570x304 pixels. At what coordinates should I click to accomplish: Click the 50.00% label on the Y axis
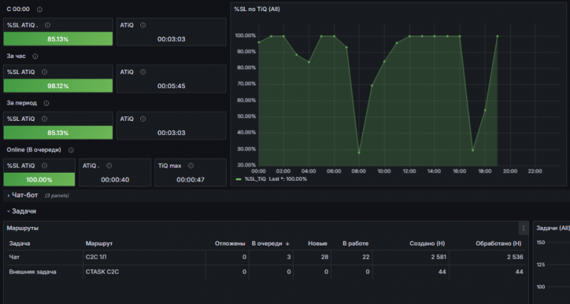click(x=246, y=116)
